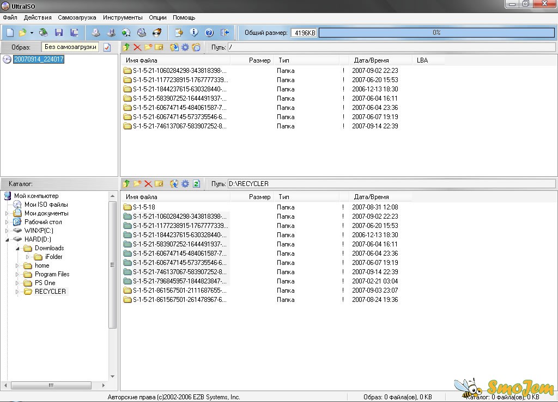Click folder-with-list icon in image toolbar
Screen dimensions: 558x402
(x=196, y=47)
